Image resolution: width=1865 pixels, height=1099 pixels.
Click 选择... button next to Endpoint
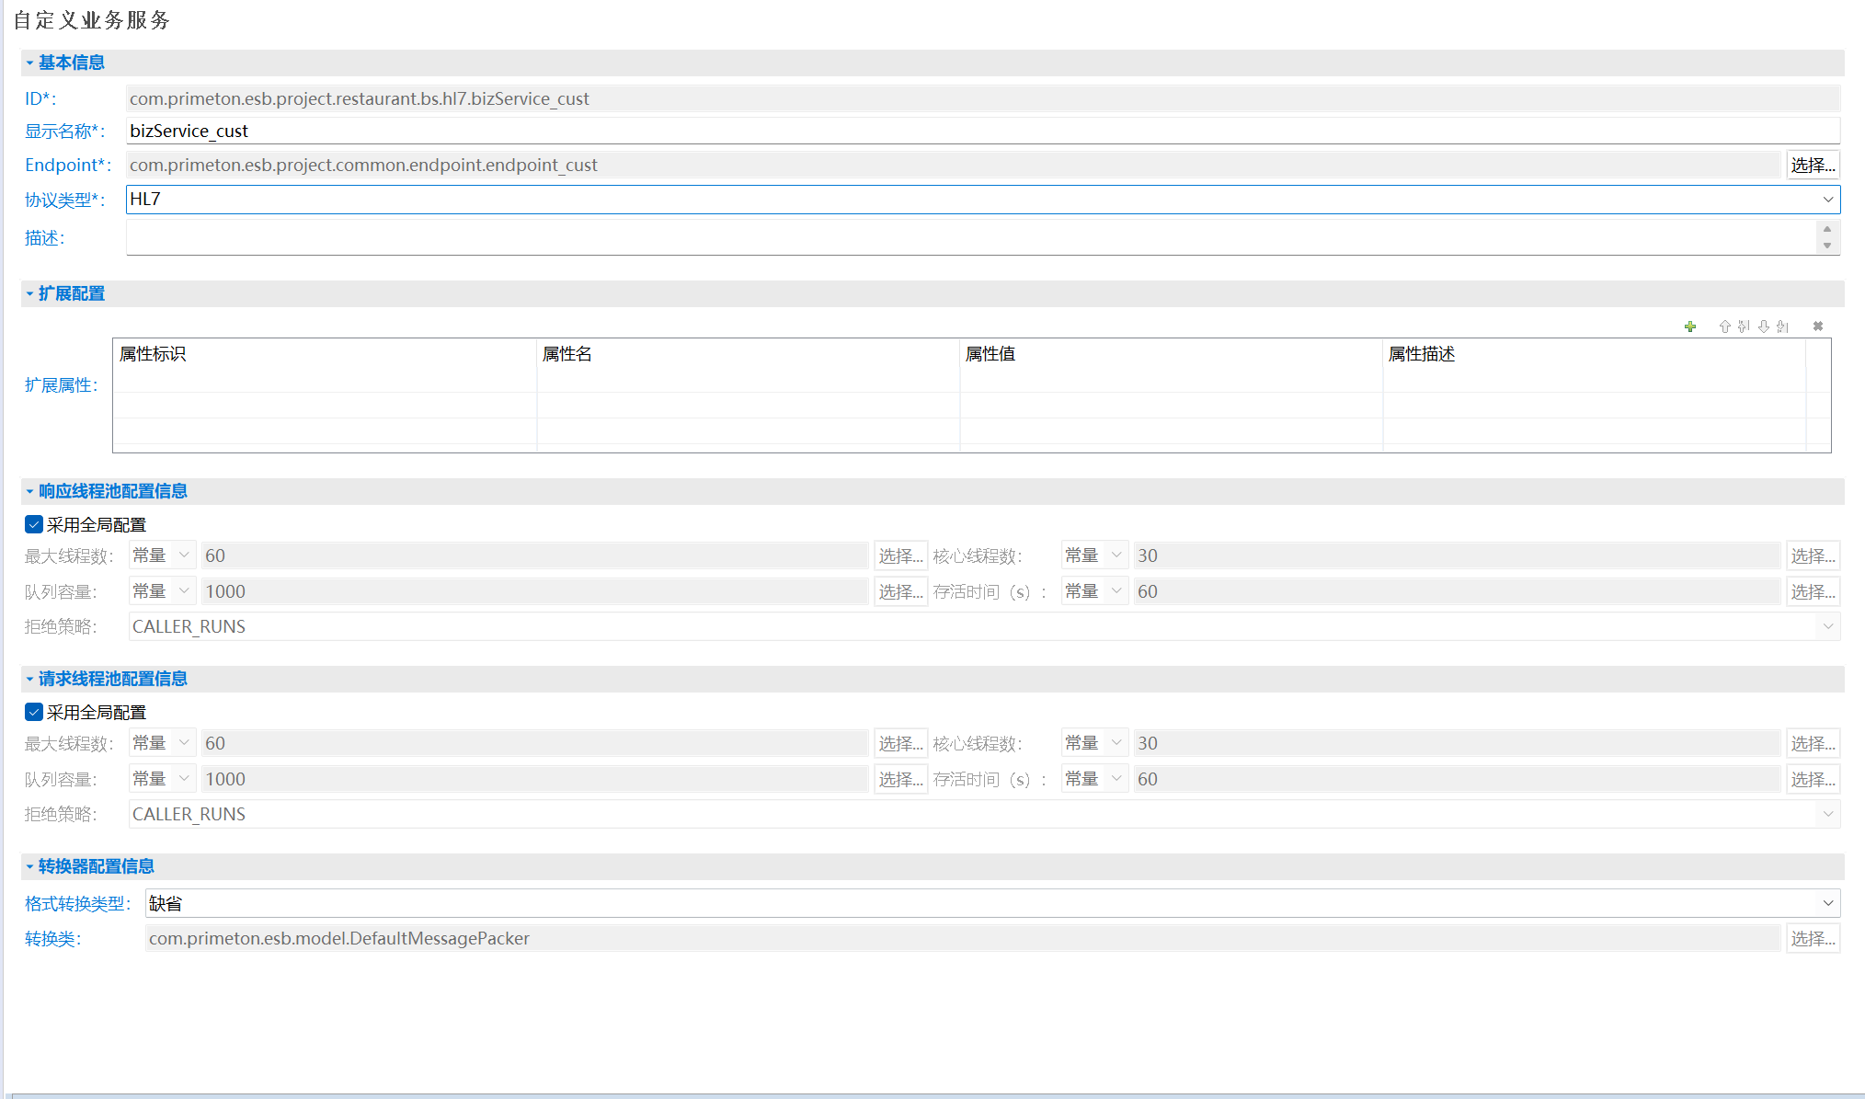(1812, 165)
